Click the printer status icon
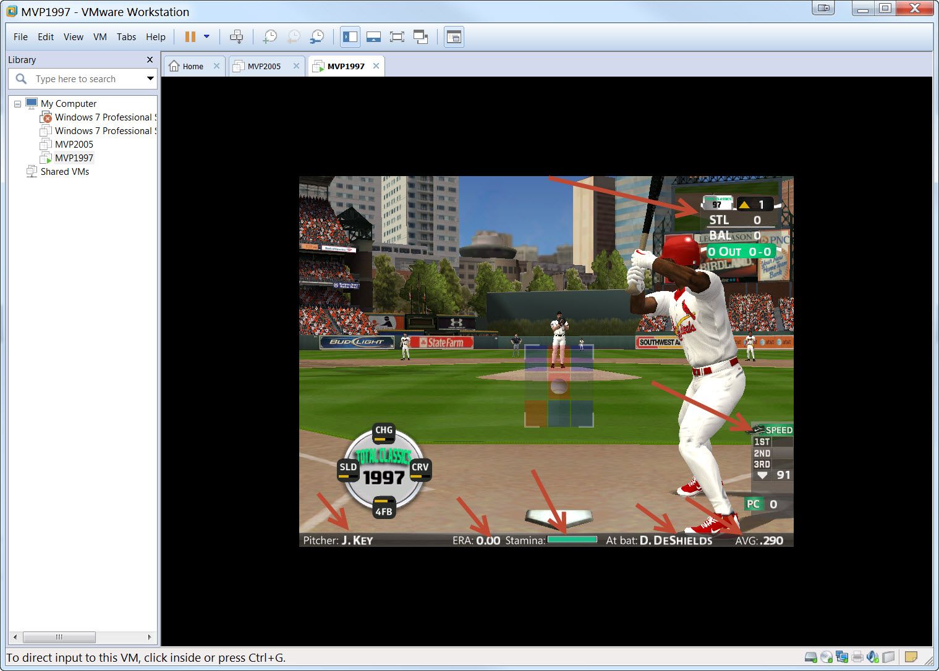The width and height of the screenshot is (939, 671). 857,657
